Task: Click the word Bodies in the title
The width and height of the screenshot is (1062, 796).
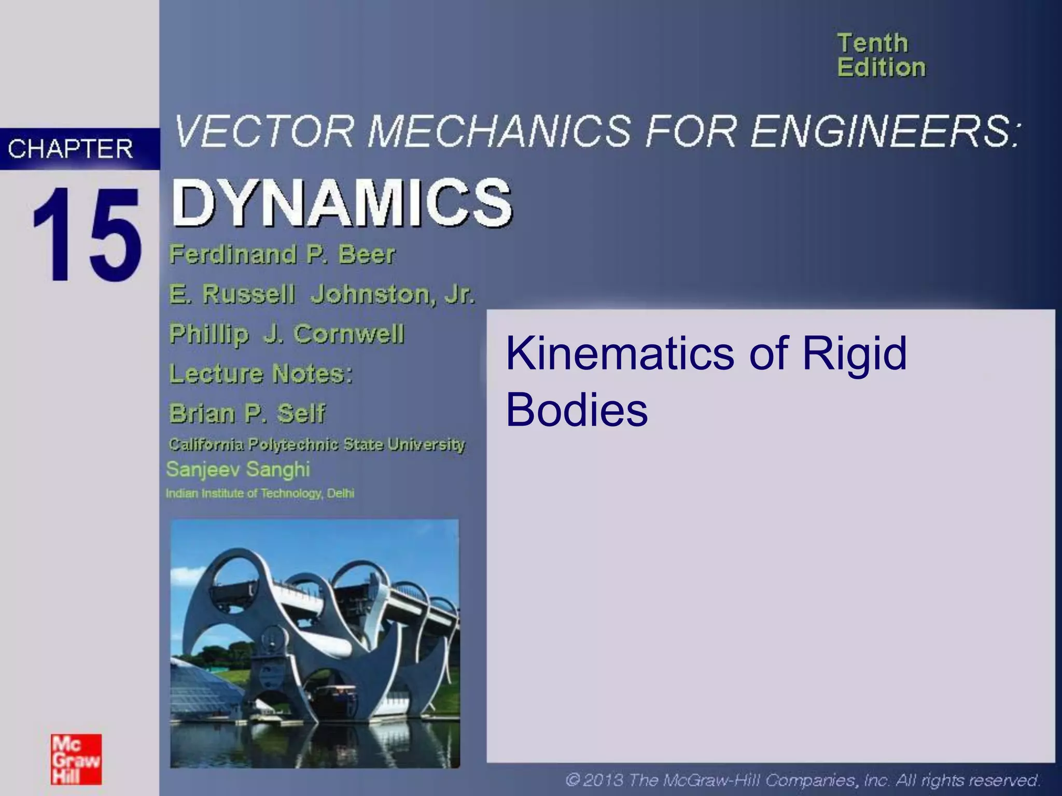Action: pyautogui.click(x=576, y=410)
